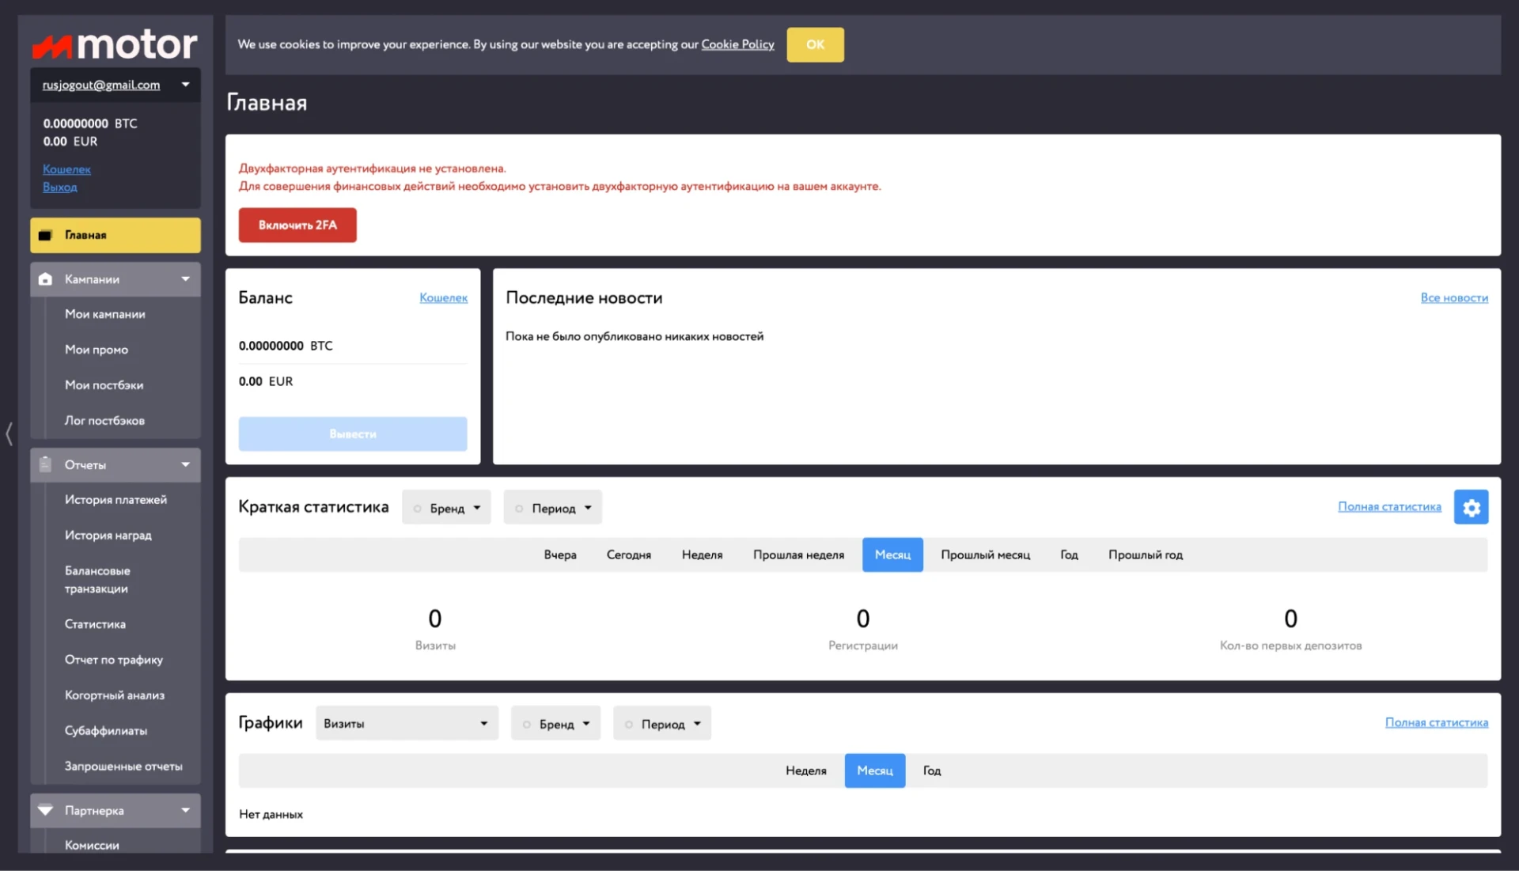
Task: Toggle the Бренд radio in Краткая статистика
Action: 417,509
